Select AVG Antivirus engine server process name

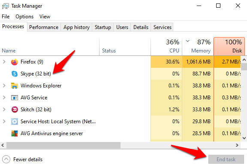coord(51,133)
